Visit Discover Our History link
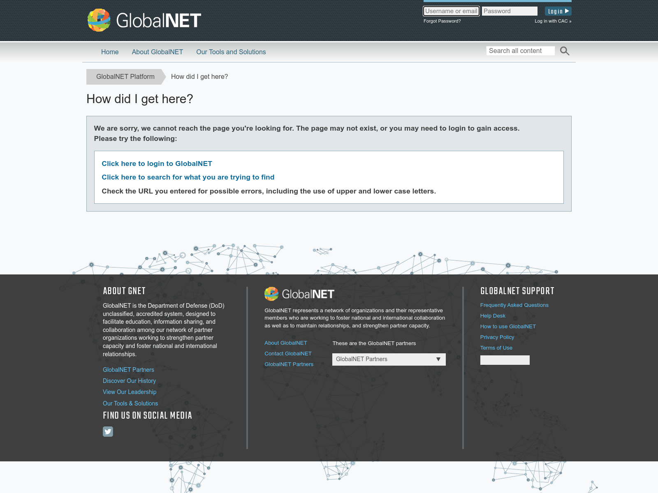This screenshot has height=493, width=658. (x=130, y=381)
